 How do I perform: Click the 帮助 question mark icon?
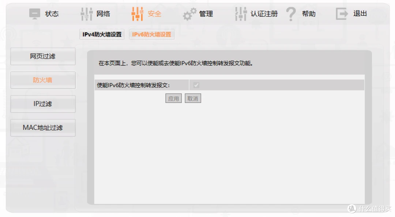click(x=291, y=14)
